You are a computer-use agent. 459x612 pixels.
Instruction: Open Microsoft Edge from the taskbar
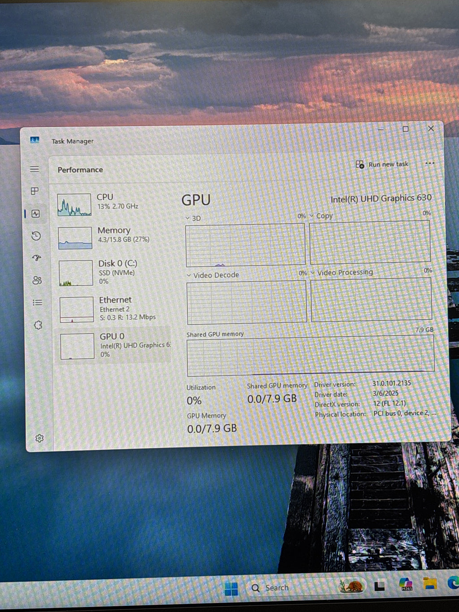453,582
